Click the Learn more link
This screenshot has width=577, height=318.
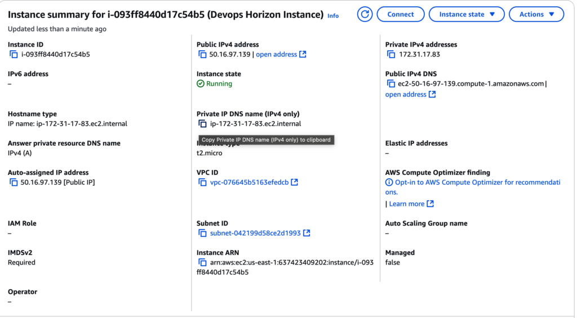click(x=407, y=204)
